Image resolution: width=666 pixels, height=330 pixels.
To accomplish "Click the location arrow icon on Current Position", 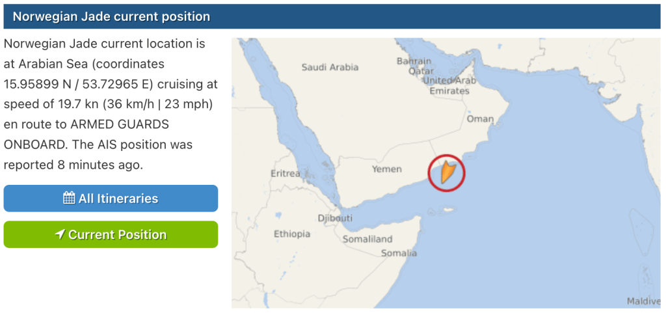I will click(x=60, y=234).
